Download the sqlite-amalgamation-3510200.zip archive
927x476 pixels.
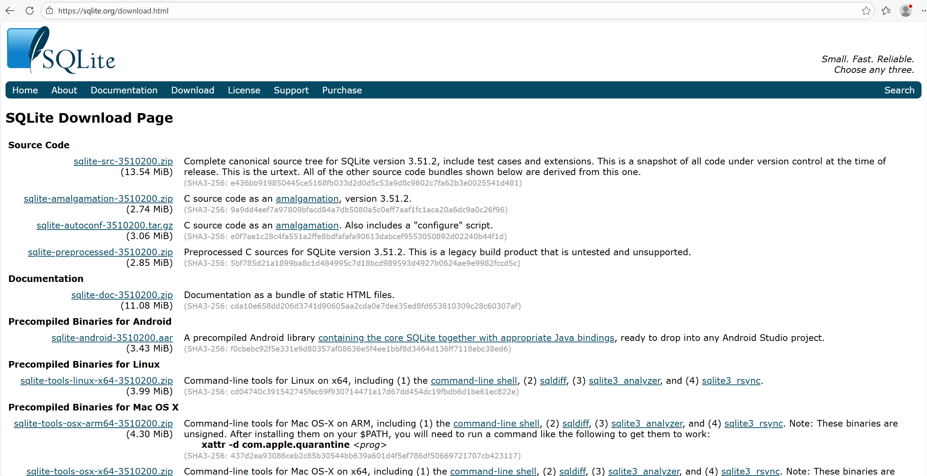click(98, 198)
